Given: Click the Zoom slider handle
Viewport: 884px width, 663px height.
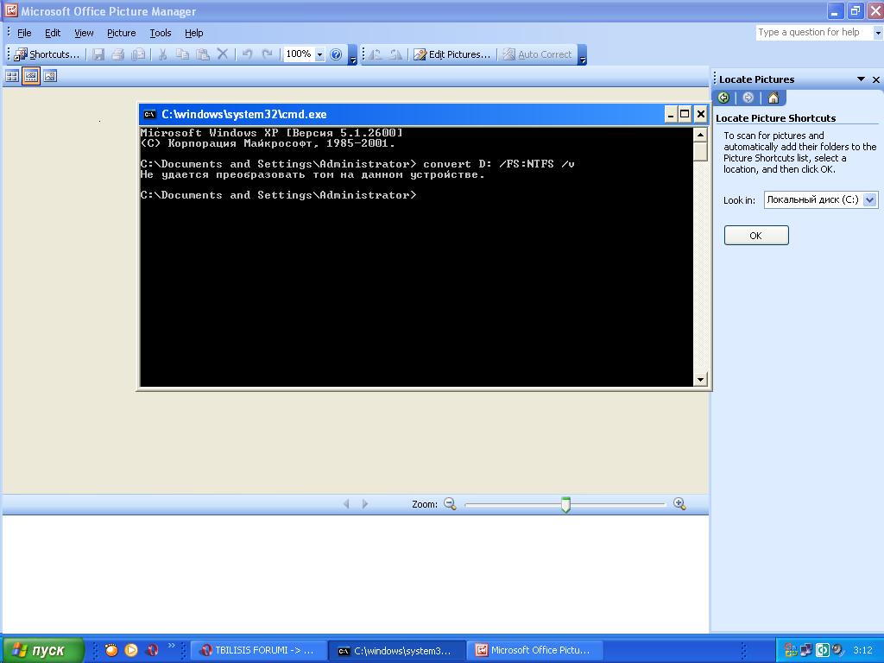Looking at the screenshot, I should [x=565, y=504].
